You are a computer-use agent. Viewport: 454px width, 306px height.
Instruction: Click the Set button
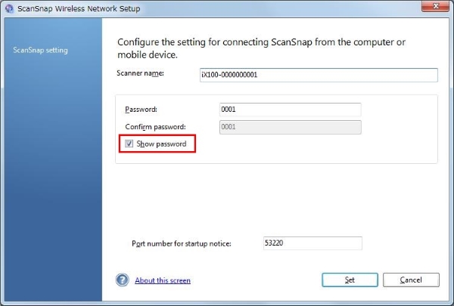pos(350,280)
